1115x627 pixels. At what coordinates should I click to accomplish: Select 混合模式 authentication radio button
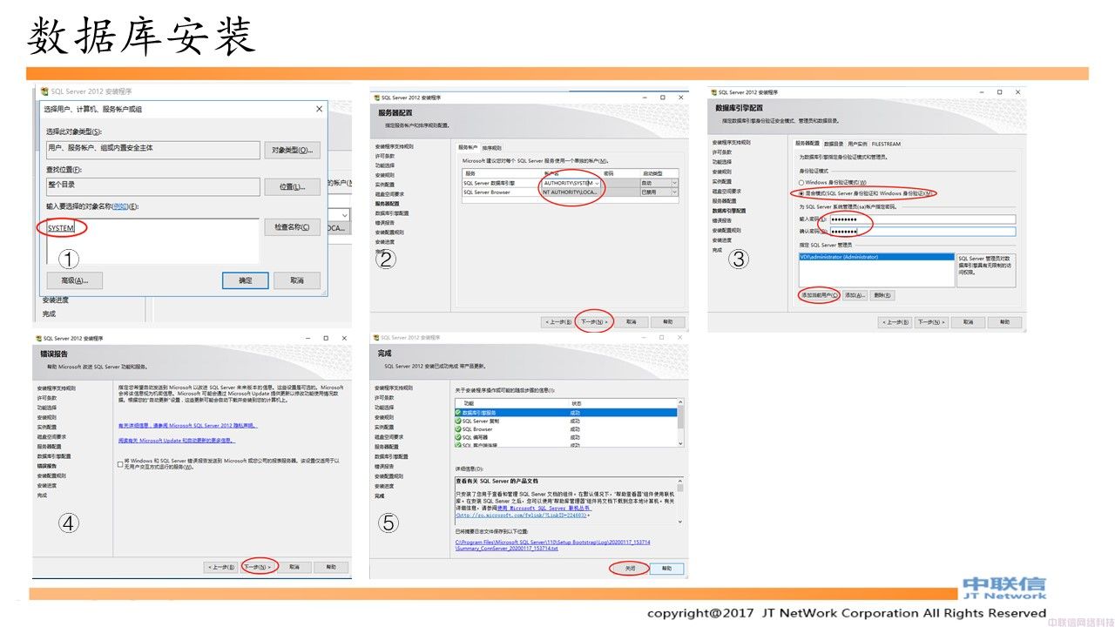802,193
